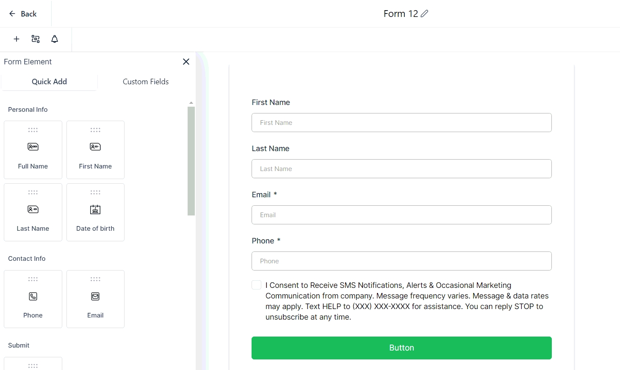Add the First Name quick-add element
Screen dimensions: 620x370
(x=95, y=150)
